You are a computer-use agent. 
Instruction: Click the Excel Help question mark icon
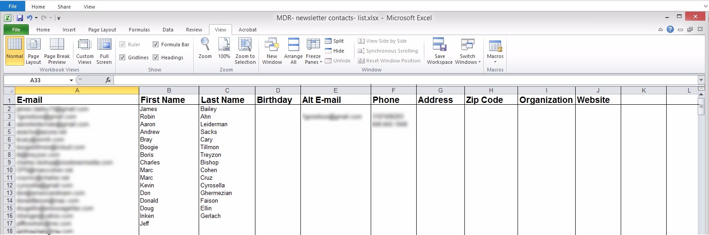(x=670, y=29)
